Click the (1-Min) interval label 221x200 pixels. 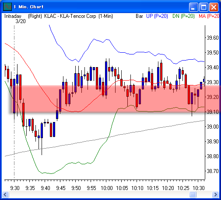(x=105, y=16)
